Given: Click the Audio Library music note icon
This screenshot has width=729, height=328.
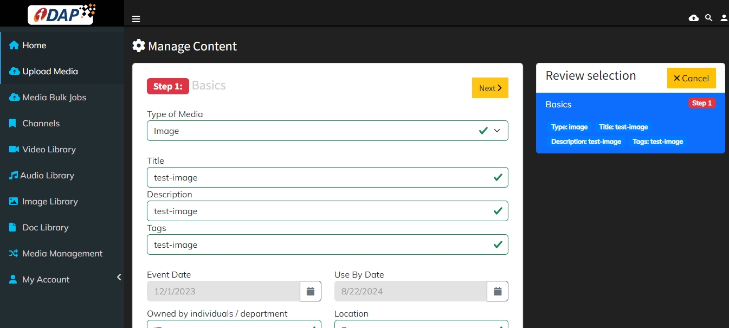Looking at the screenshot, I should coord(14,175).
